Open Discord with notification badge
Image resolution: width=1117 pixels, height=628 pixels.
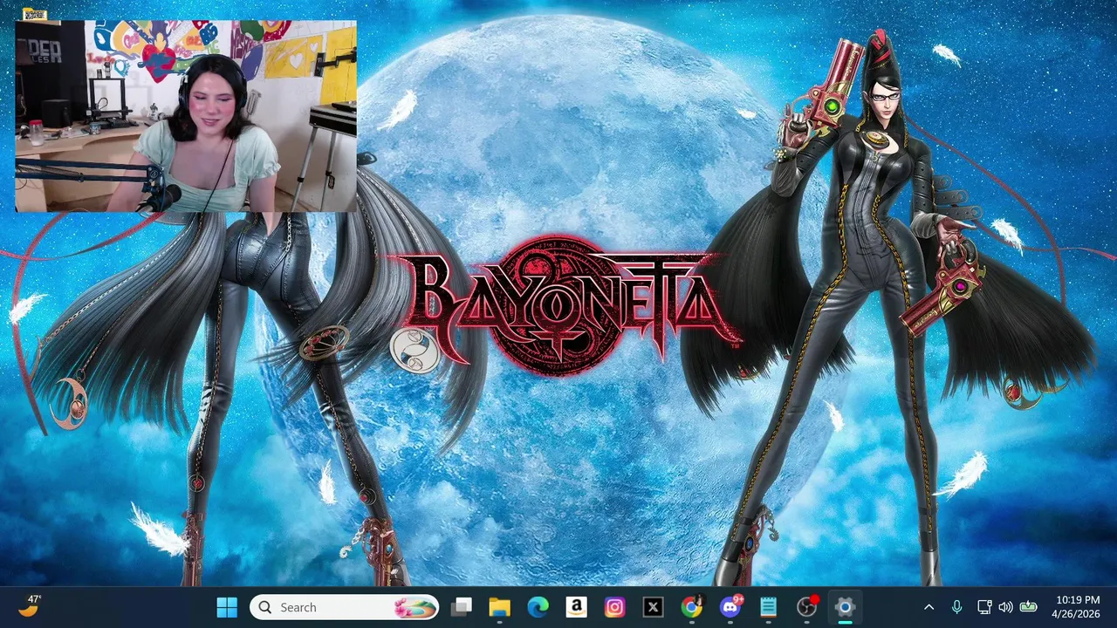pos(730,607)
